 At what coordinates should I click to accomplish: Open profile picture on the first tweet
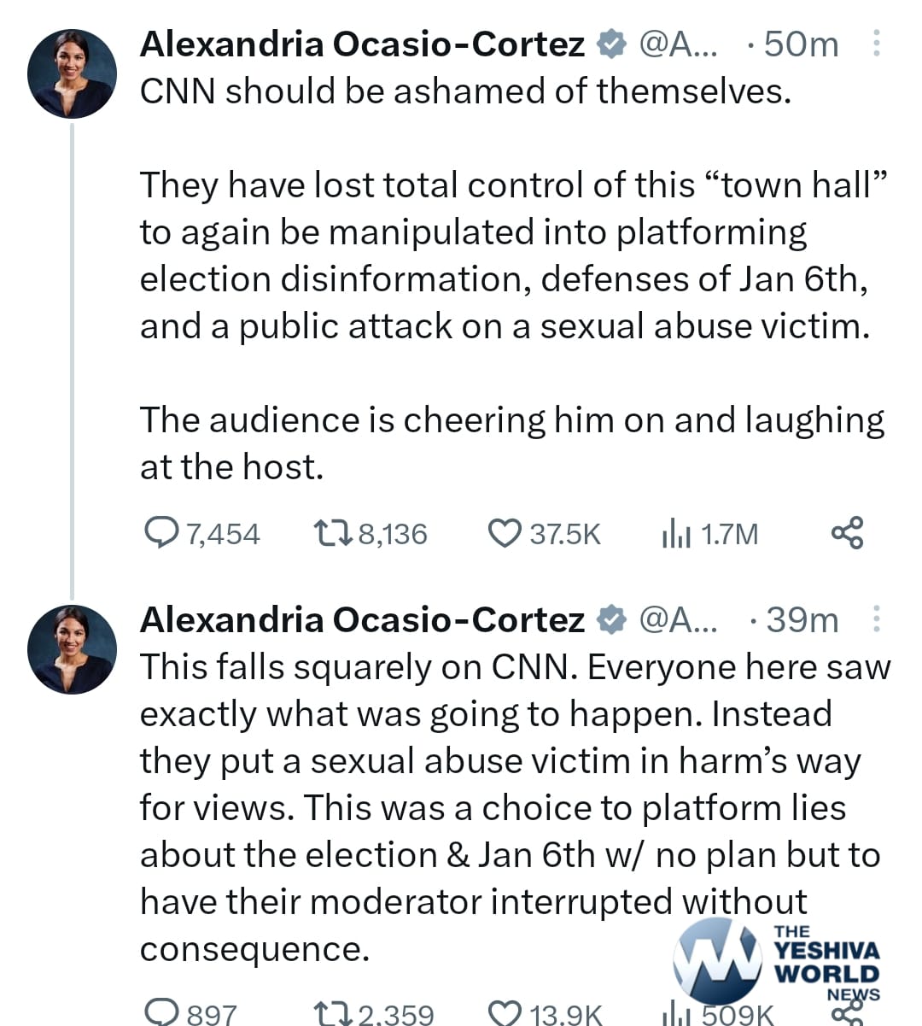pyautogui.click(x=72, y=73)
